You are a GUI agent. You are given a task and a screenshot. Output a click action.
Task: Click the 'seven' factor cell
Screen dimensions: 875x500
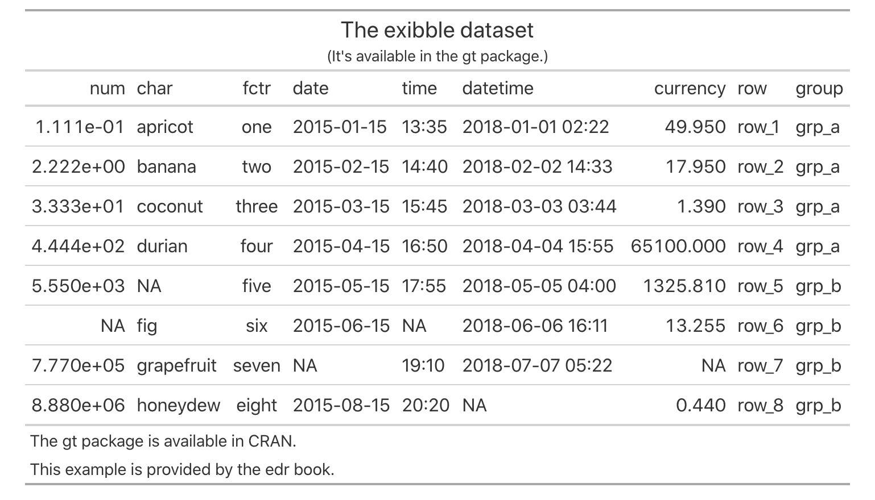pyautogui.click(x=257, y=365)
